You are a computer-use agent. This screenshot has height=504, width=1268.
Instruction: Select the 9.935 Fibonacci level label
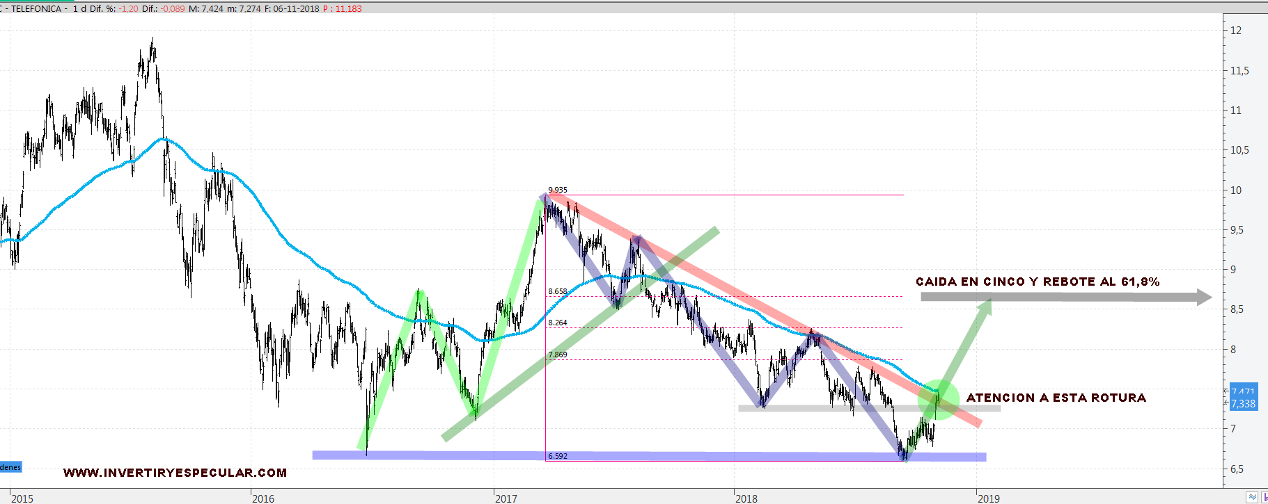click(558, 190)
